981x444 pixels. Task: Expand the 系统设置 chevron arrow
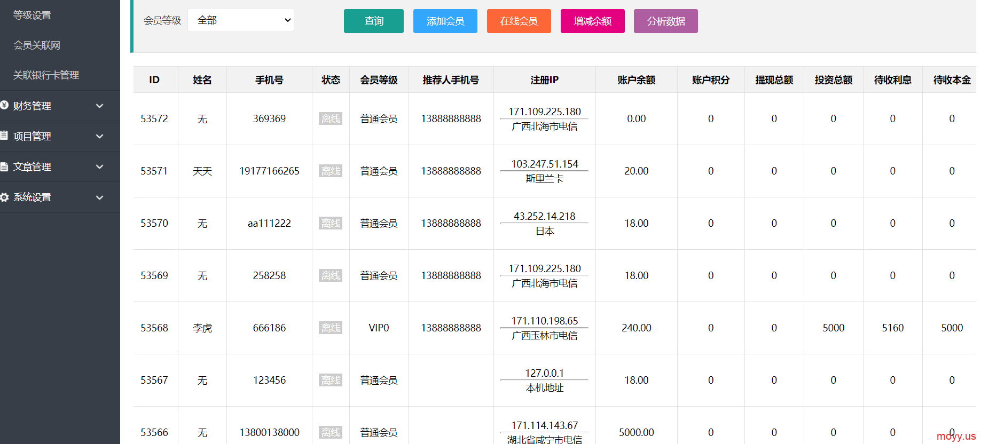coord(99,197)
